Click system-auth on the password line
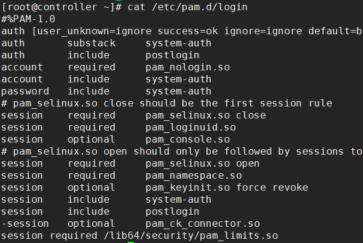The height and width of the screenshot is (243, 363). pyautogui.click(x=179, y=91)
